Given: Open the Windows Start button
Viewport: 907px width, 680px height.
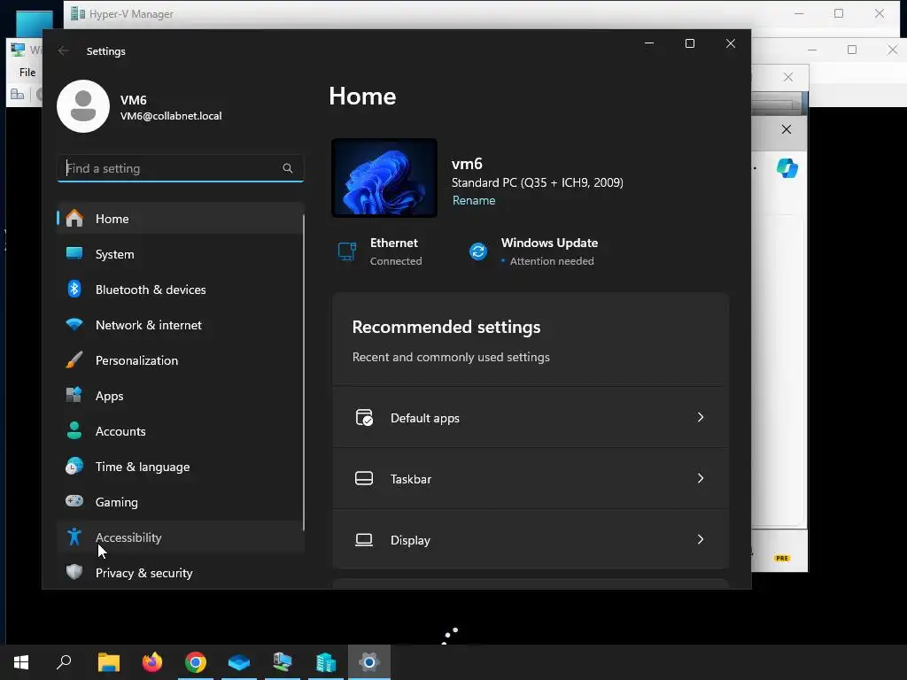Looking at the screenshot, I should (21, 662).
